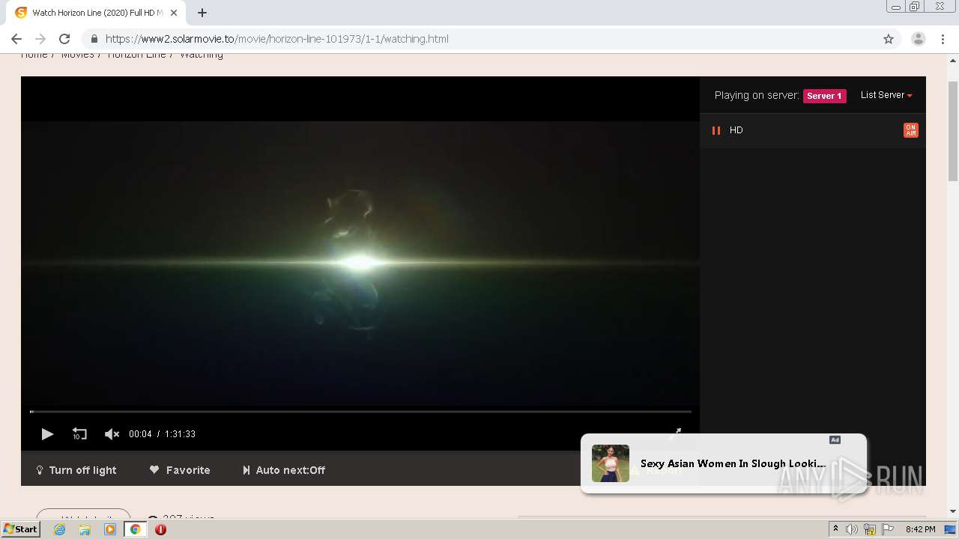Open the List Server dropdown
The image size is (959, 539).
click(886, 95)
